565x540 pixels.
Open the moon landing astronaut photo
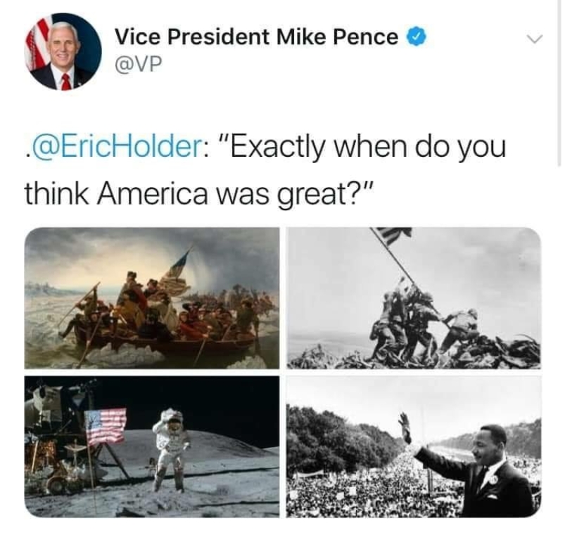(152, 446)
